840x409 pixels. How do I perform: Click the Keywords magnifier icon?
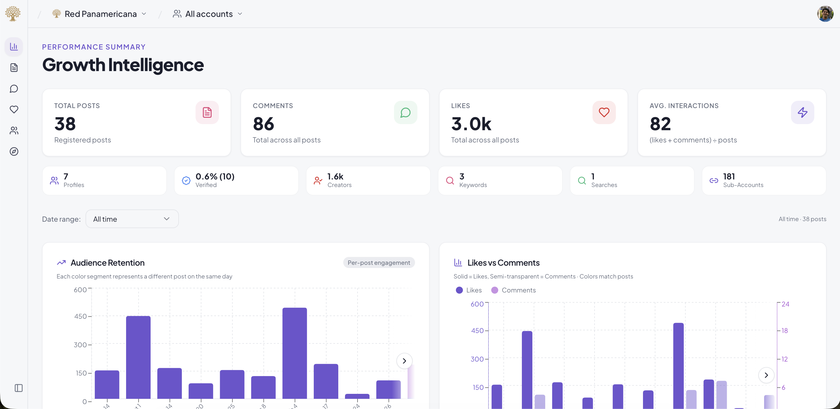pos(450,181)
